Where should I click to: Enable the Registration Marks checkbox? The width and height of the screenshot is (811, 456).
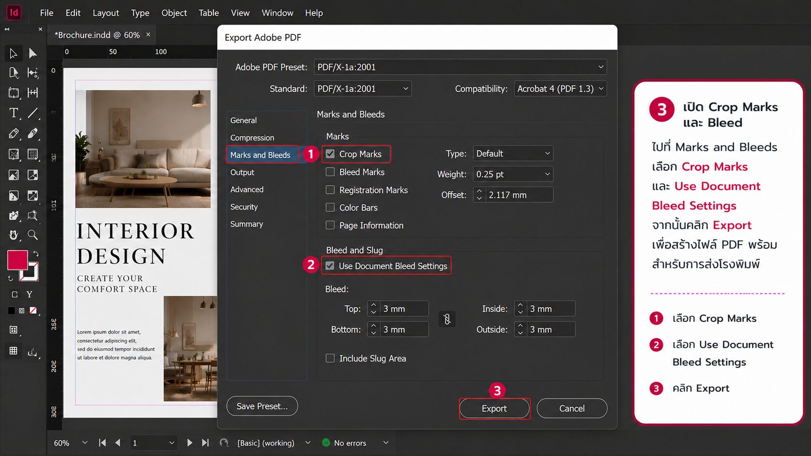pos(330,190)
